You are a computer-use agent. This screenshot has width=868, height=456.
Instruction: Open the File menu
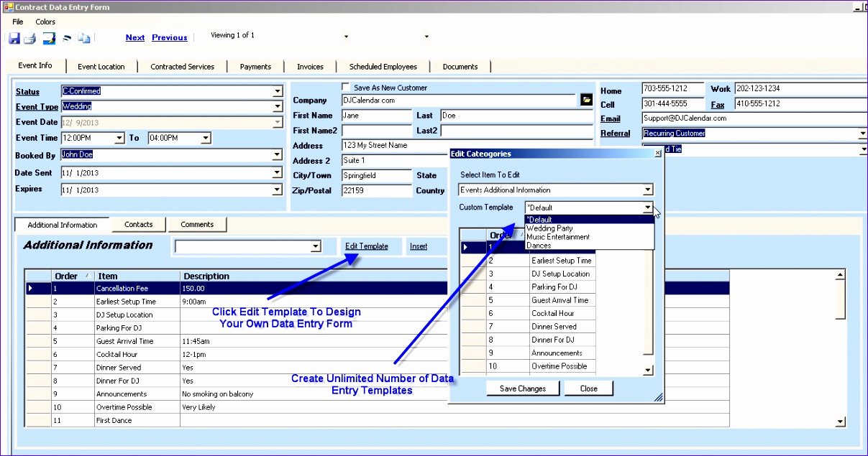click(x=18, y=22)
